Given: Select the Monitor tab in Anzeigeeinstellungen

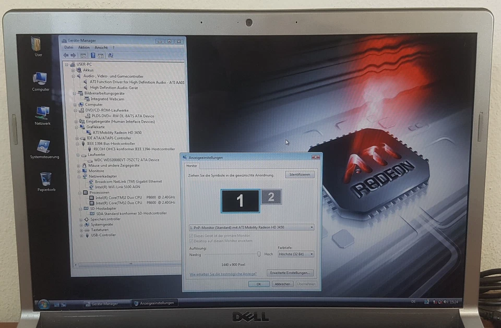Looking at the screenshot, I should (x=192, y=166).
